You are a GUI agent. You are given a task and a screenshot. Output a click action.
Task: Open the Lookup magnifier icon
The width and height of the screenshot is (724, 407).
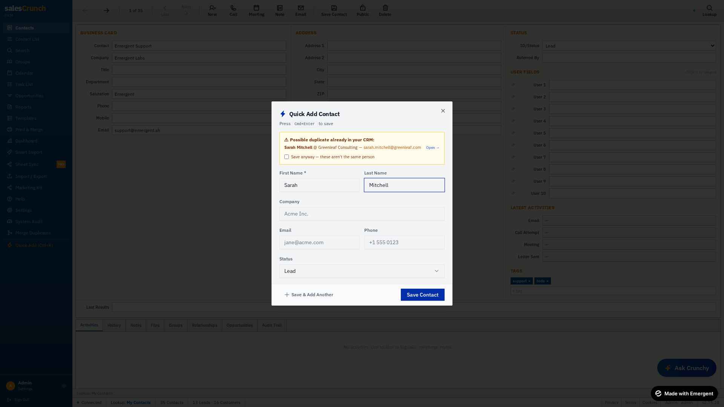(709, 11)
